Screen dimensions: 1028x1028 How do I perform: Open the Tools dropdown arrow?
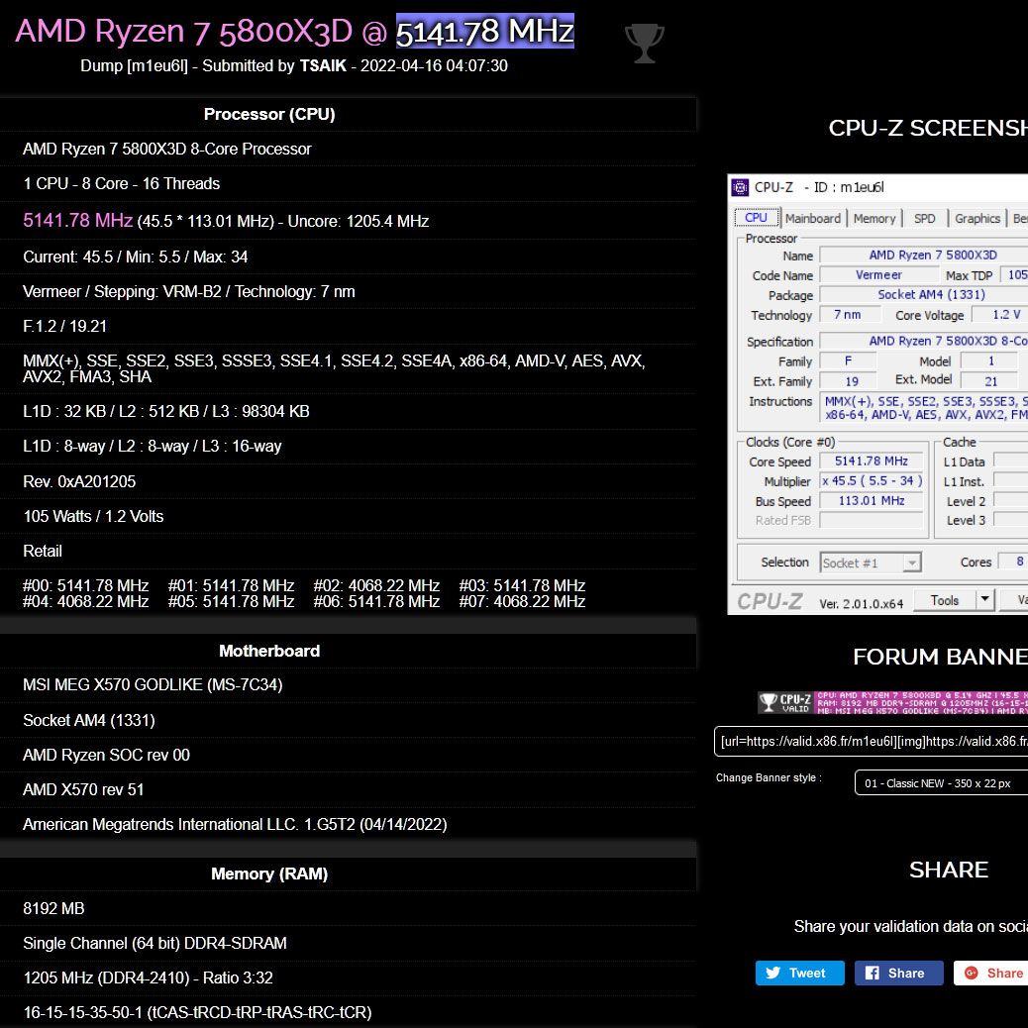984,600
